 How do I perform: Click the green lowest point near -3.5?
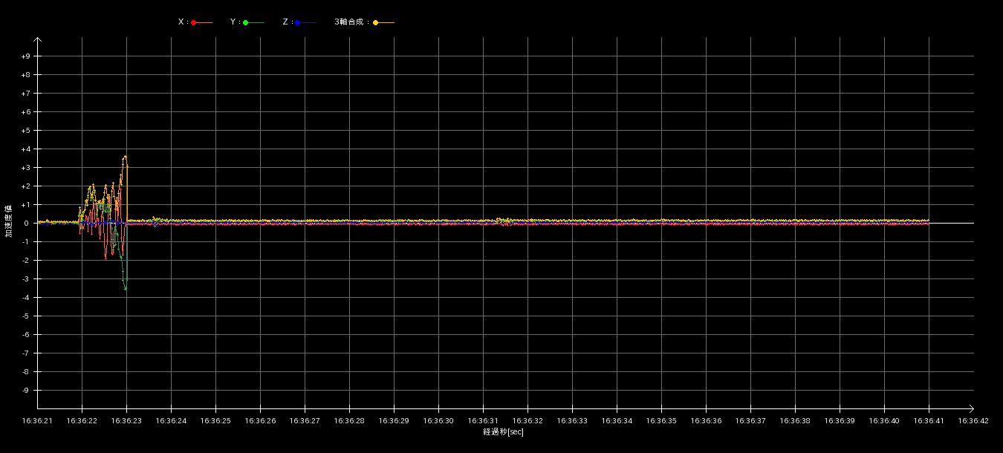(x=126, y=288)
